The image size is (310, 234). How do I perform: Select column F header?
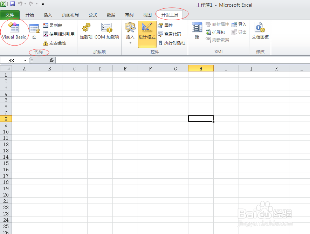coord(151,69)
